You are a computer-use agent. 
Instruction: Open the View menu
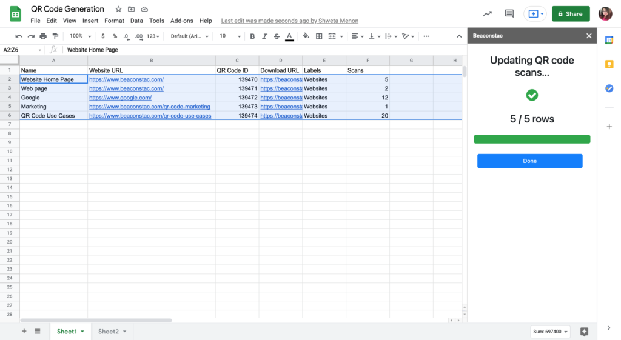(70, 21)
